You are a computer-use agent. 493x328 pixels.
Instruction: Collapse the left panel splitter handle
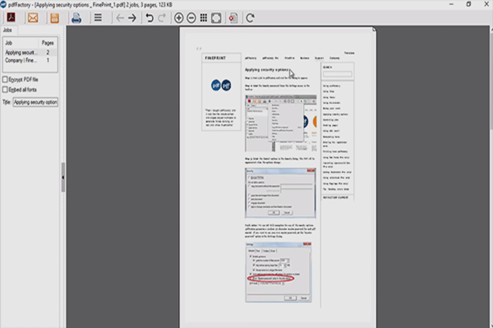tap(63, 177)
